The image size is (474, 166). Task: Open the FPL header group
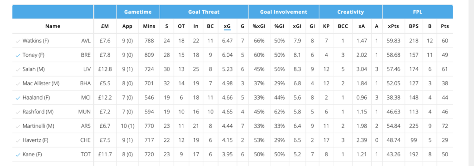[x=418, y=12]
